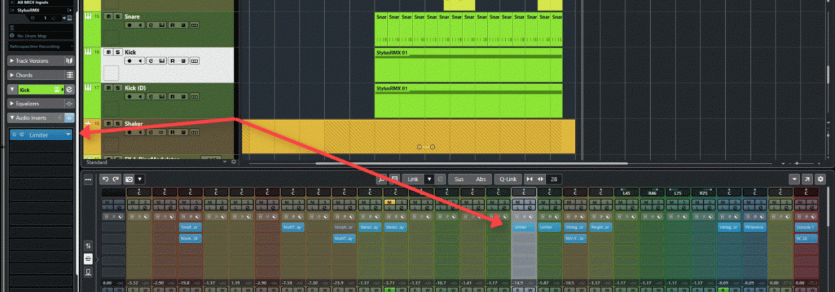Show the faders view icon in mixer sidebar
Image resolution: width=835 pixels, height=292 pixels.
point(88,245)
